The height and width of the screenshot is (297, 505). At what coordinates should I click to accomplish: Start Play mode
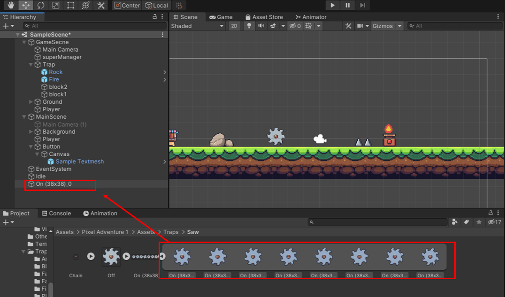332,5
